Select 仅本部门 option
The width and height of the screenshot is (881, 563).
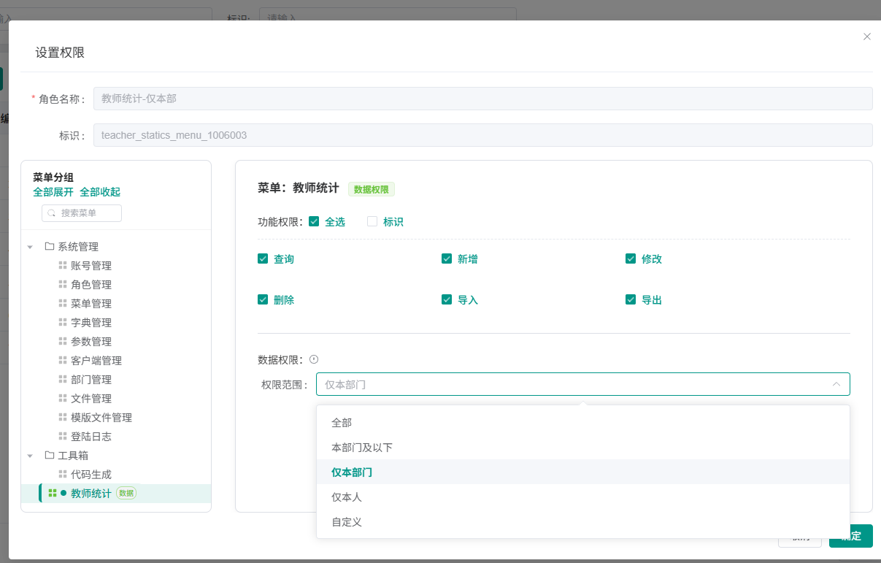[583, 472]
